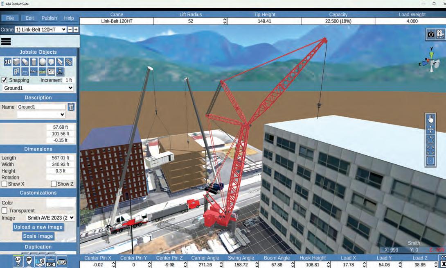Open the Edit menu
446x268 pixels.
(x=29, y=18)
